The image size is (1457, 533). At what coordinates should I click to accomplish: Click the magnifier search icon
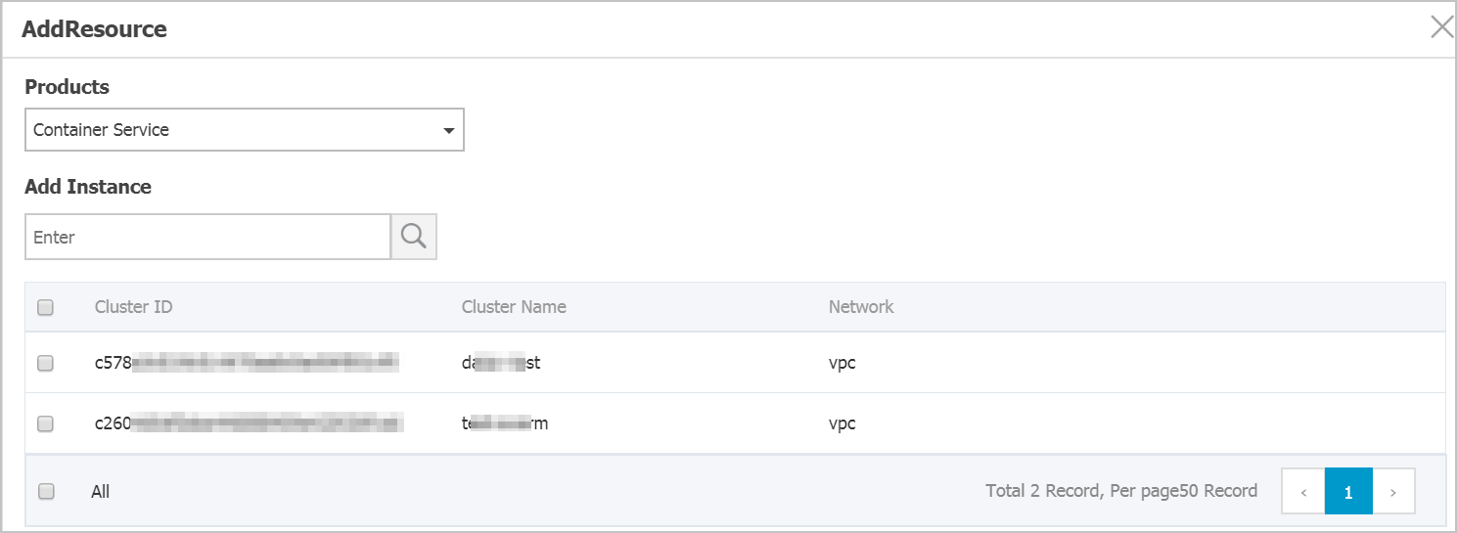pos(414,237)
